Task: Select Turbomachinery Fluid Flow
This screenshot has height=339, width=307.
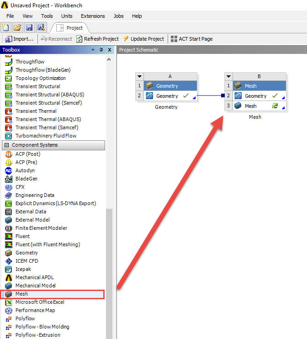Action: [46, 136]
